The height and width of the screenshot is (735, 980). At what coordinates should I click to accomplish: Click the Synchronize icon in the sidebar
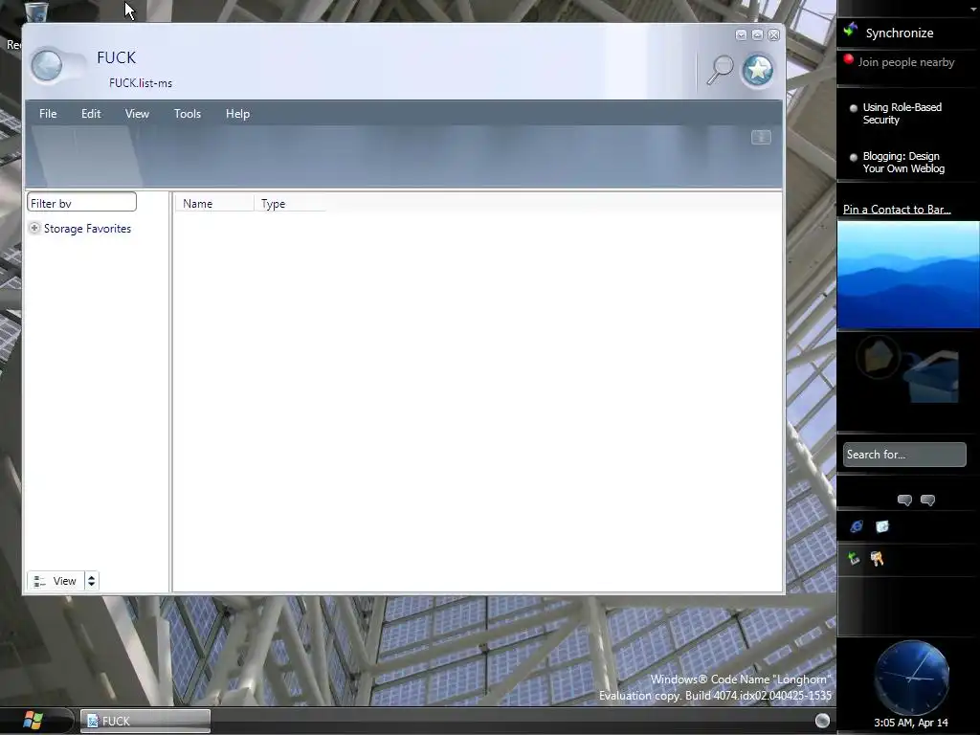click(850, 30)
